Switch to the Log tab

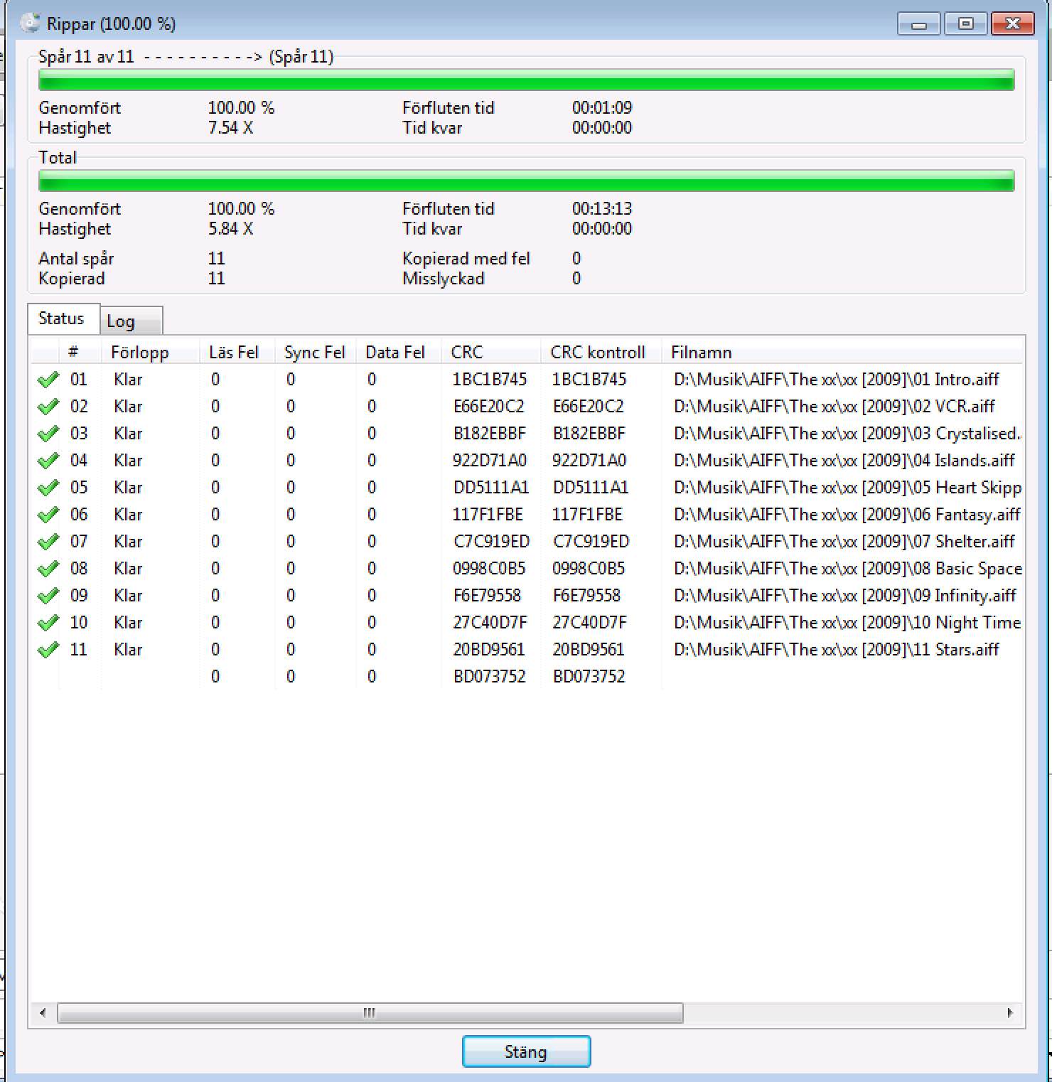click(x=131, y=321)
